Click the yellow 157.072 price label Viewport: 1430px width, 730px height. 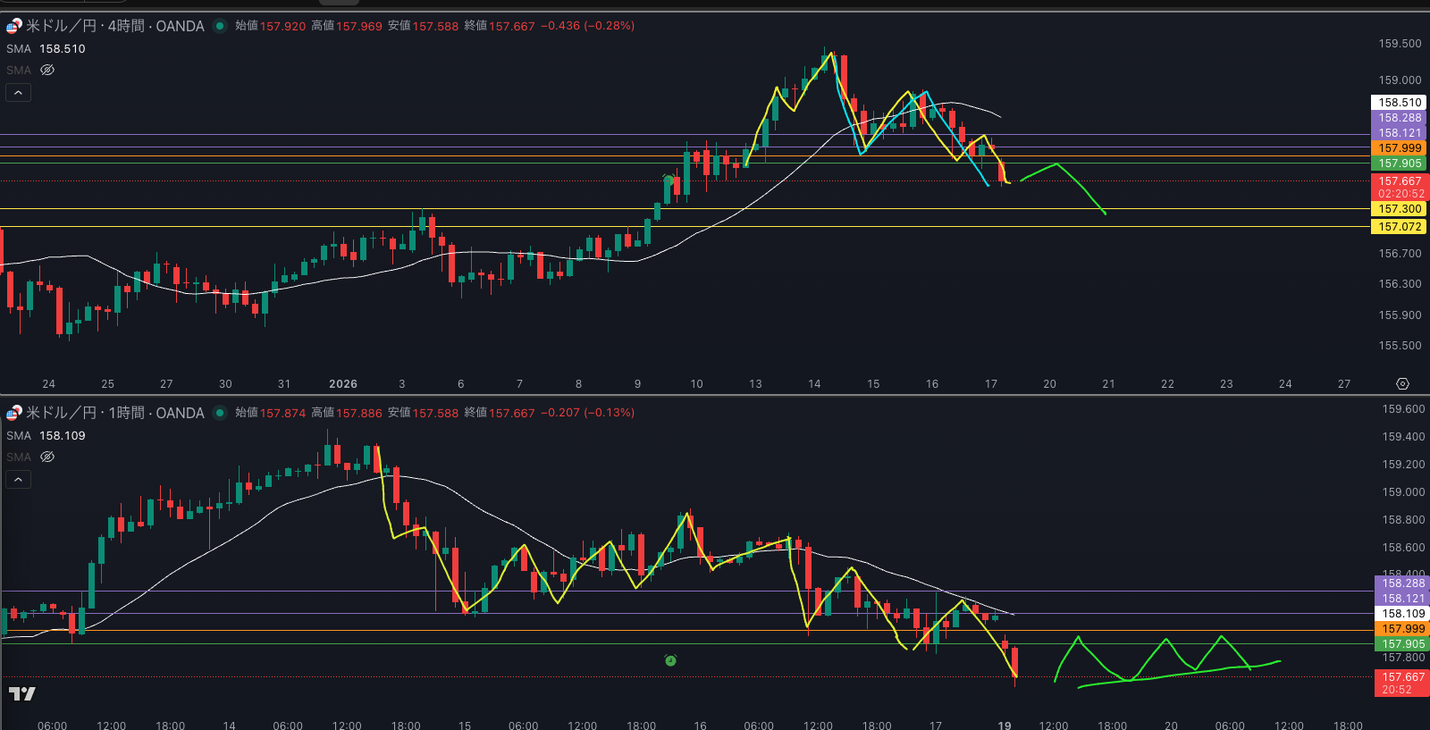[1399, 227]
